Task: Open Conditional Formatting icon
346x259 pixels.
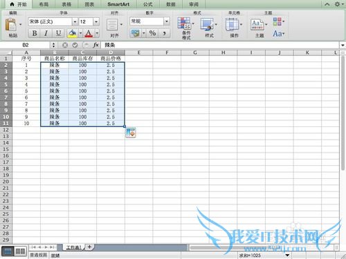Action: 184,23
